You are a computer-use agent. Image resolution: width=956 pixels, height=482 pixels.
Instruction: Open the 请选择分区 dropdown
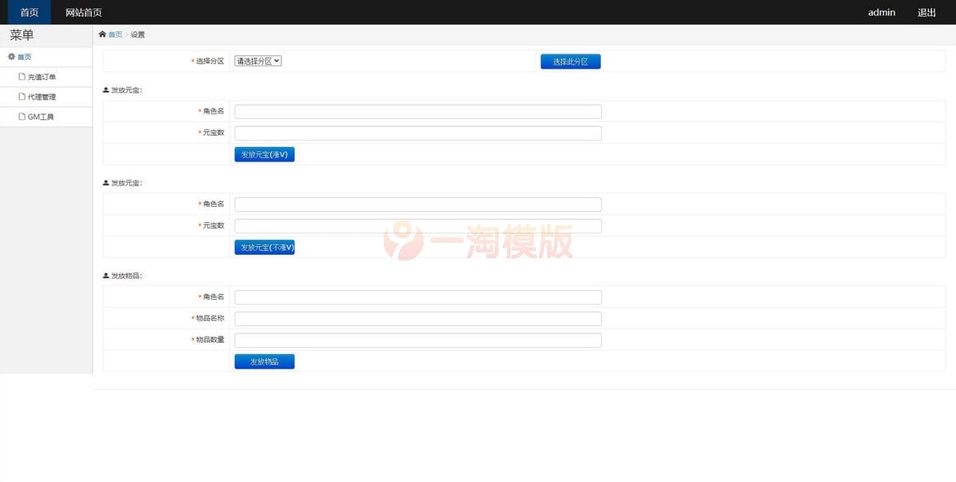tap(256, 60)
